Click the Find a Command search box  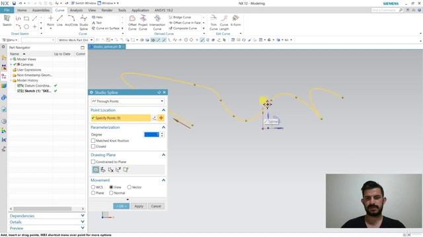[x=387, y=10]
